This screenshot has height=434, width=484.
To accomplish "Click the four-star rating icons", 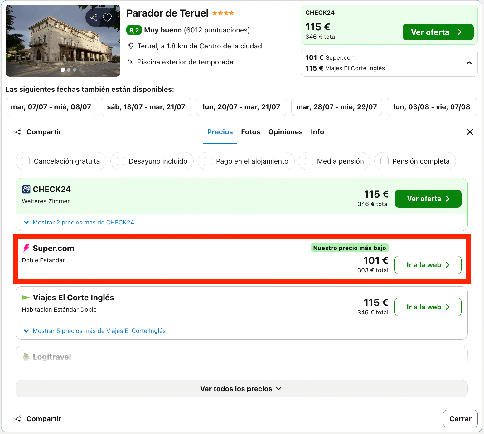I will click(x=223, y=13).
